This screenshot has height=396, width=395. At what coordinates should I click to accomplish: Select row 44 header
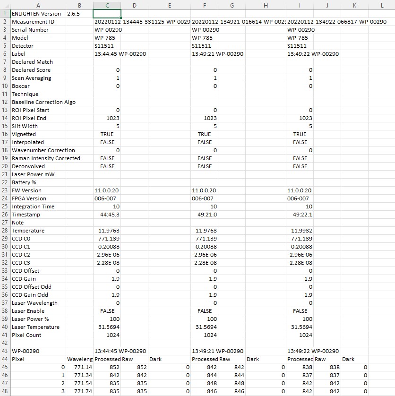pos(5,359)
